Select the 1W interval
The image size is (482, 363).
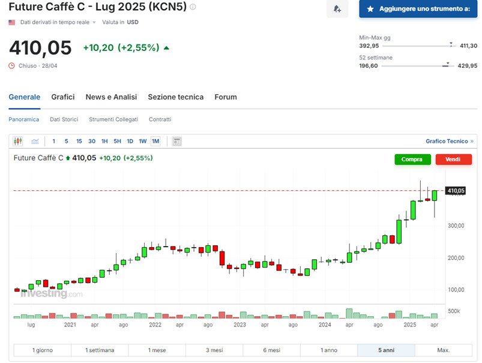[143, 142]
